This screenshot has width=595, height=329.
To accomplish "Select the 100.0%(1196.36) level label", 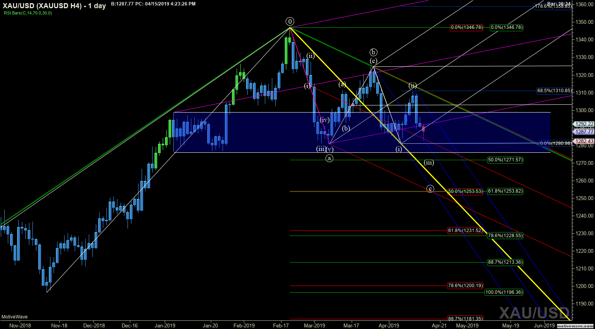I will 504,292.
